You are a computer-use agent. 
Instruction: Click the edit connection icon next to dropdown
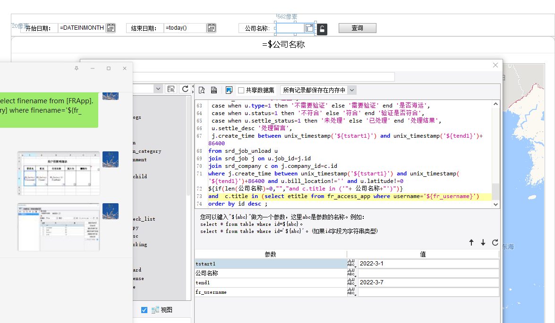point(171,89)
